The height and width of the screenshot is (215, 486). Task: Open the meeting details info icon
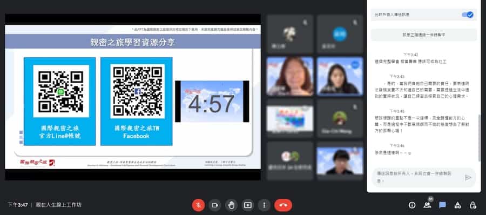tap(412, 205)
